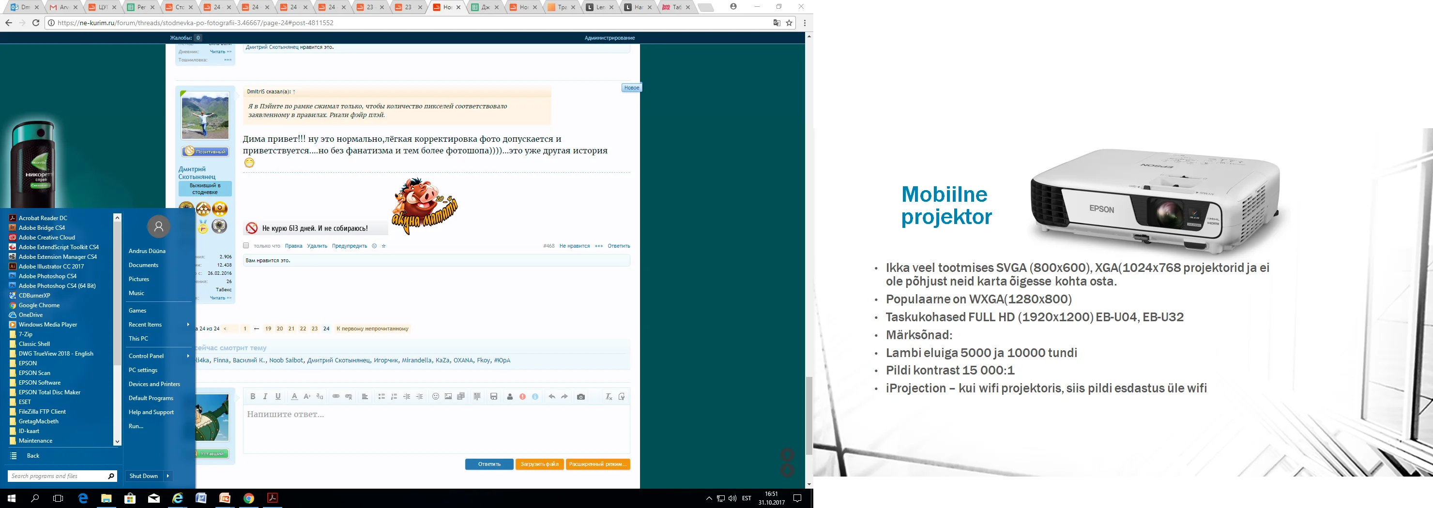Open Adobe Photoshop CS4 (64 Bit) from Start menu
The image size is (1433, 508).
pos(57,285)
